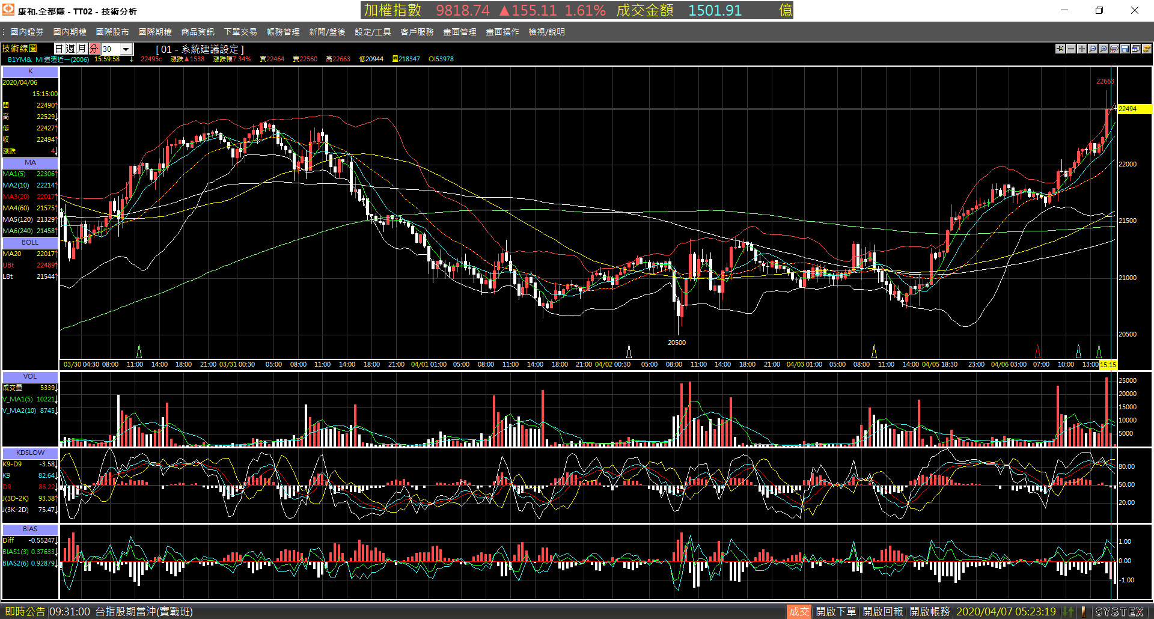The image size is (1154, 619).
Task: Open the 國際期權 menu
Action: (x=155, y=32)
